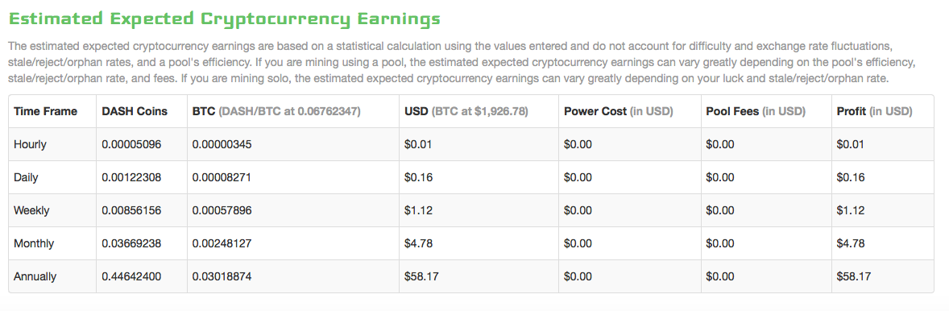This screenshot has height=311, width=949.
Task: Select the Weekly row label
Action: 31,210
